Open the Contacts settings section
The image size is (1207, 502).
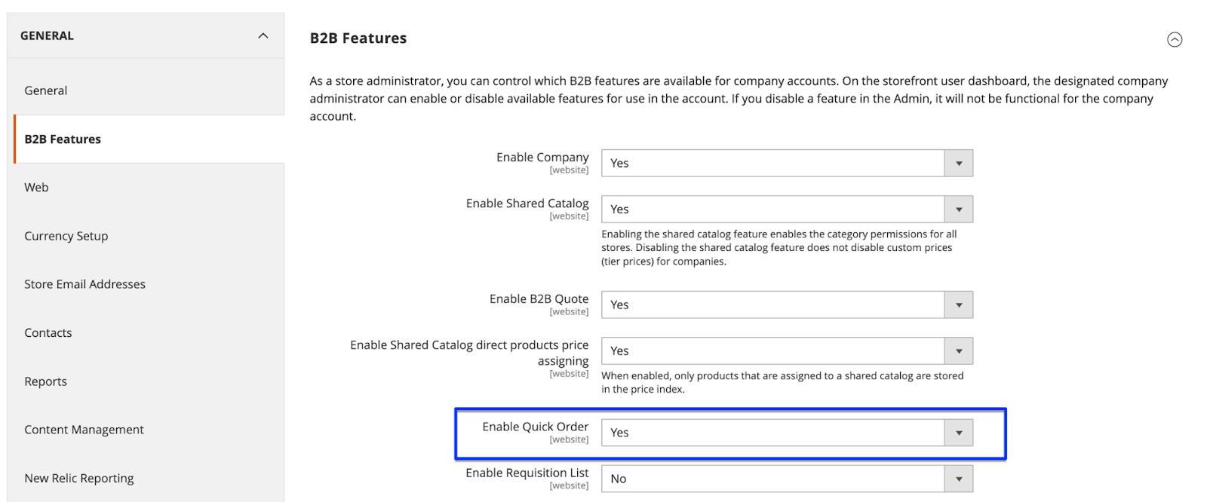pos(48,332)
